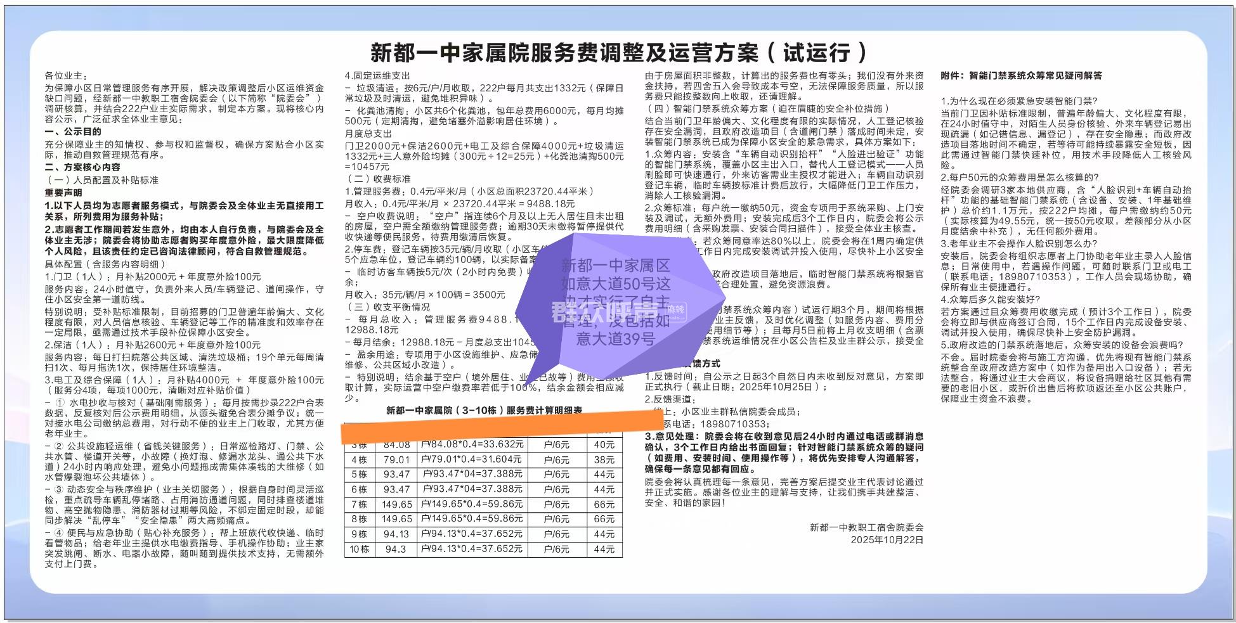This screenshot has height=623, width=1236.
Task: Select the 二、方案核心内容 heading
Action: [x=82, y=167]
